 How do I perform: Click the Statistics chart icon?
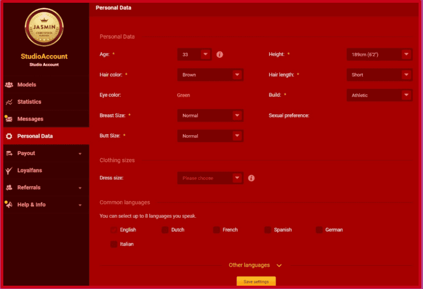[x=9, y=102]
